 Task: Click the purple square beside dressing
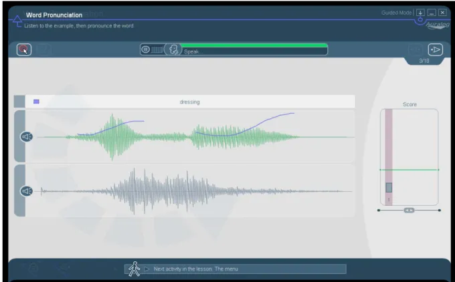tap(36, 102)
